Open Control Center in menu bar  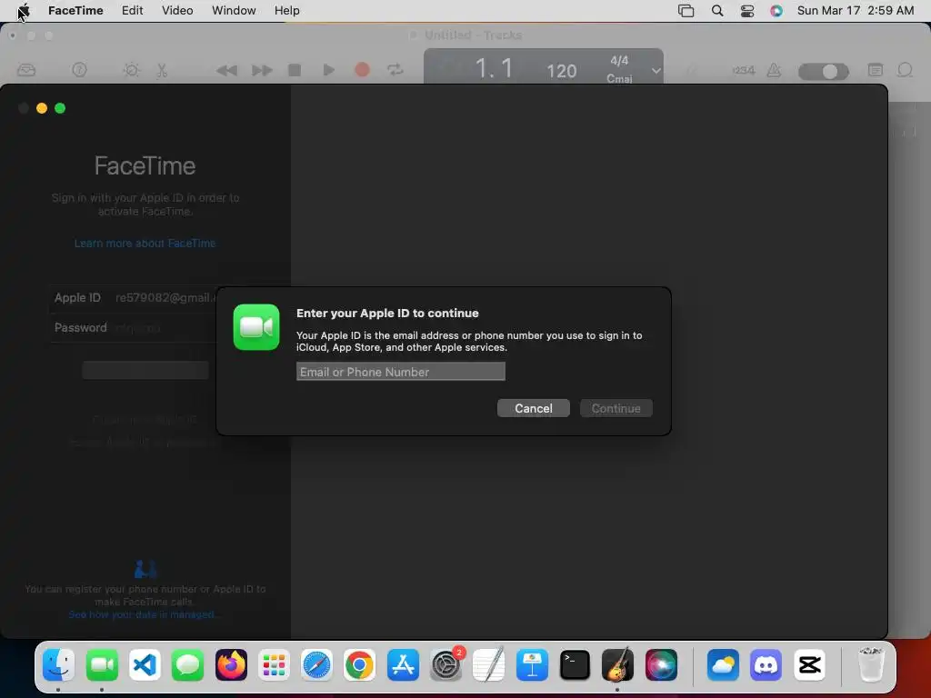[747, 11]
